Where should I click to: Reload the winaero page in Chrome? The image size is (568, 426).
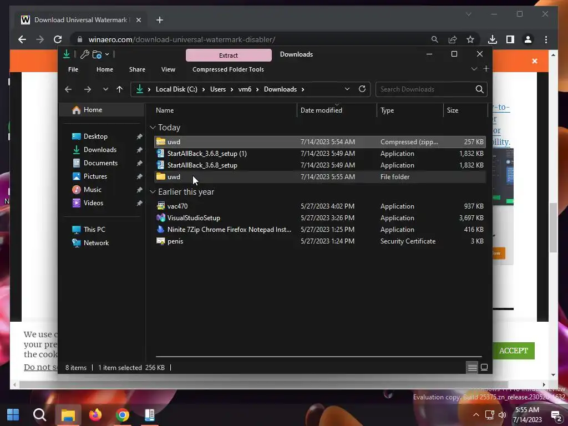tap(58, 39)
